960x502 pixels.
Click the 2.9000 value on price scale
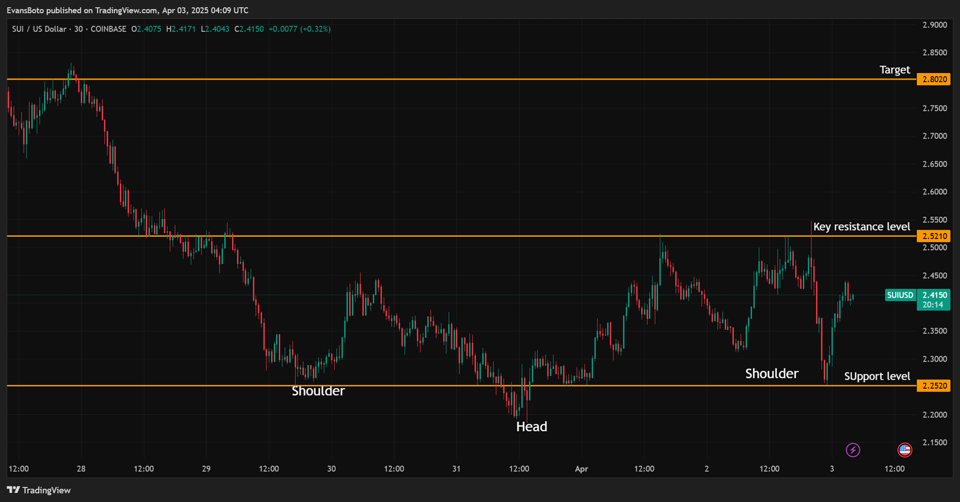tap(934, 25)
